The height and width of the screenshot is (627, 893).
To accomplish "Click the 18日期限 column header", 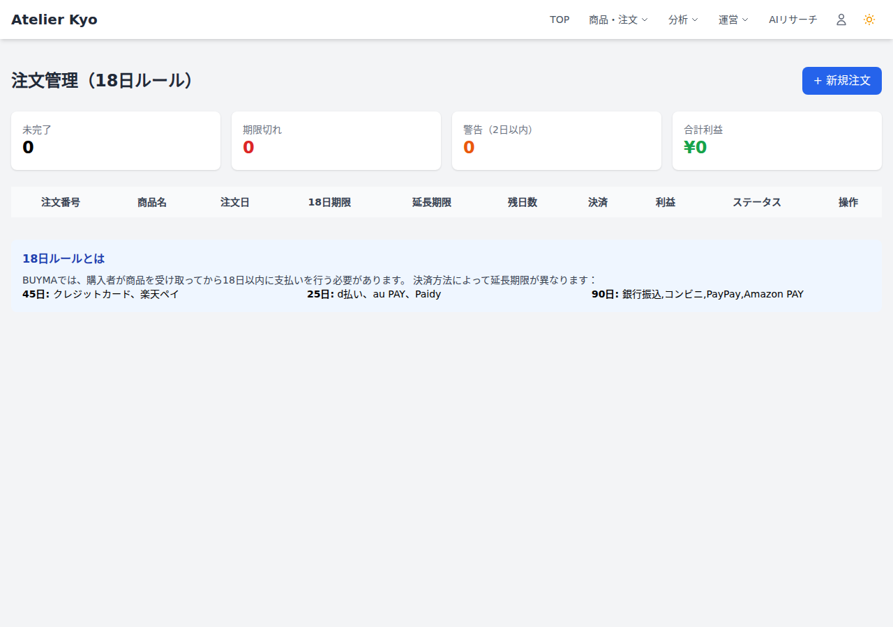I will point(329,202).
